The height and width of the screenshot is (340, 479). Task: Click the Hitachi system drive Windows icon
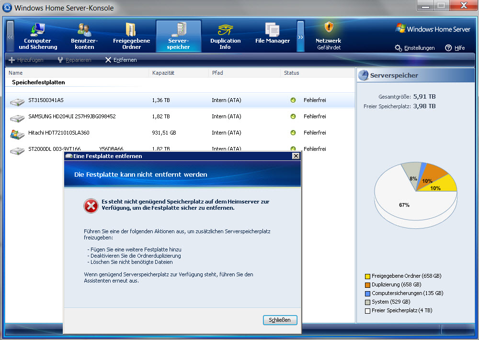(x=17, y=134)
